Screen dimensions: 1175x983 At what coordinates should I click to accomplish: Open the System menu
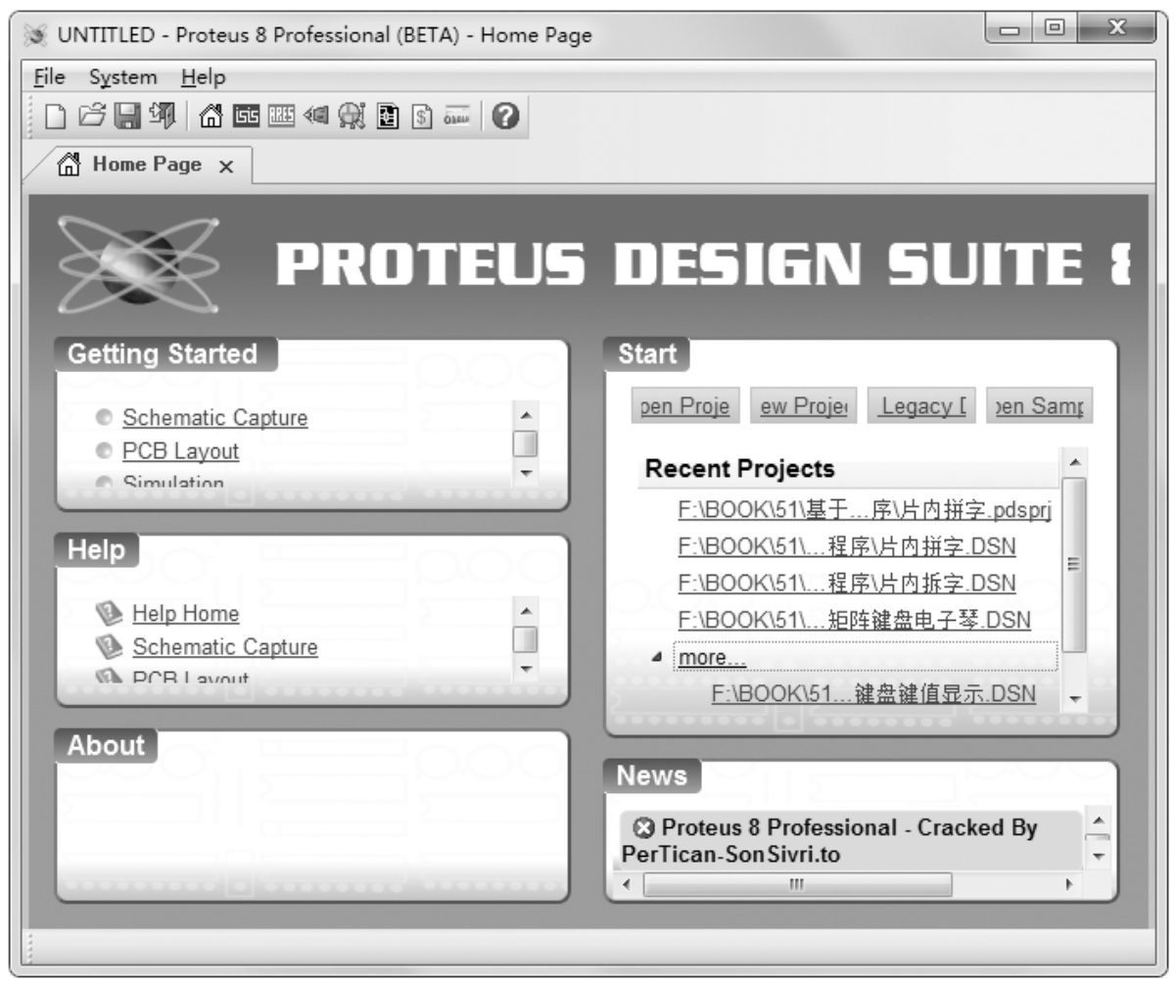122,76
